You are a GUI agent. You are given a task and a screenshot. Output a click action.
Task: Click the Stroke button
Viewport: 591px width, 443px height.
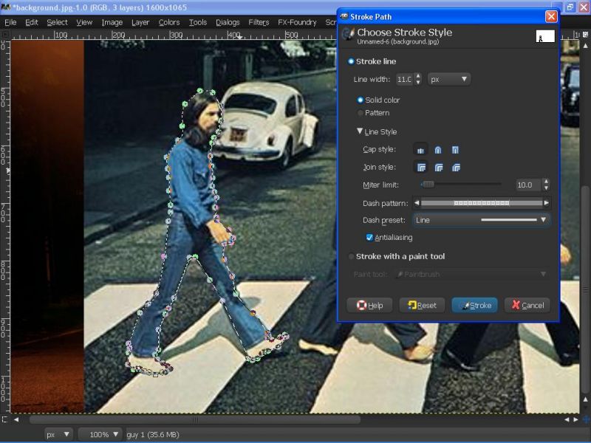[x=475, y=305]
